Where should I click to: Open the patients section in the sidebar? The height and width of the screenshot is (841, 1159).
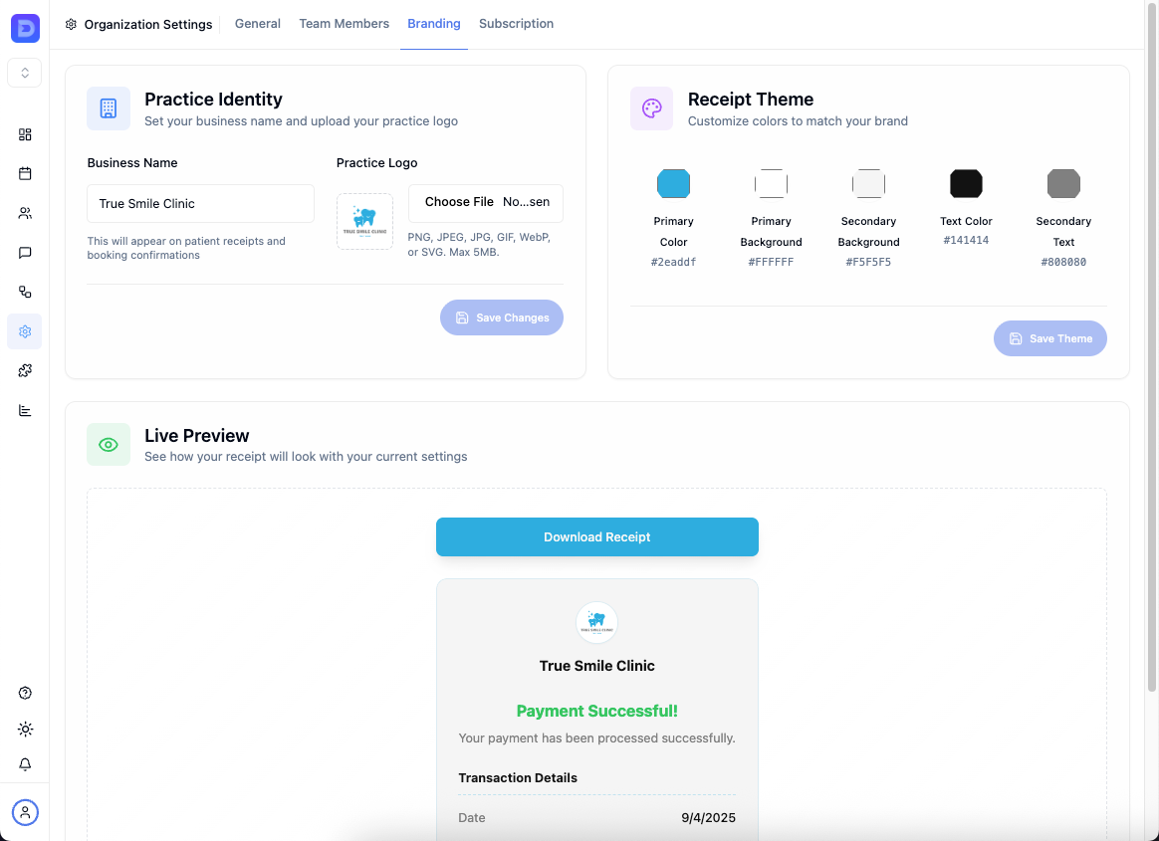(x=25, y=213)
